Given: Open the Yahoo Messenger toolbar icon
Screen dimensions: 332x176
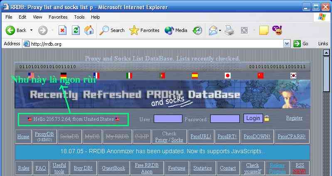Looking at the screenshot, I should coord(277,30).
